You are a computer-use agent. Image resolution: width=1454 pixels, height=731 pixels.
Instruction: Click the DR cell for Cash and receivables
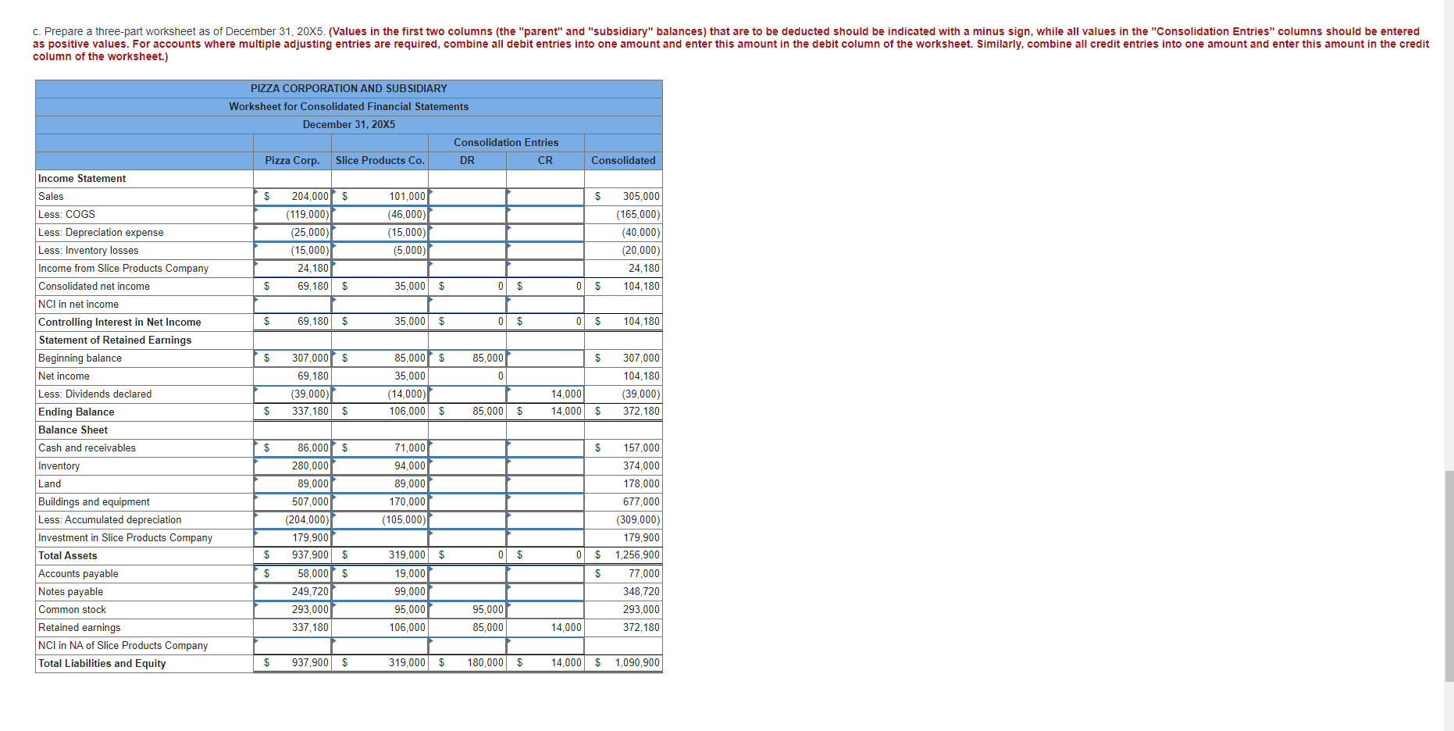(x=467, y=448)
